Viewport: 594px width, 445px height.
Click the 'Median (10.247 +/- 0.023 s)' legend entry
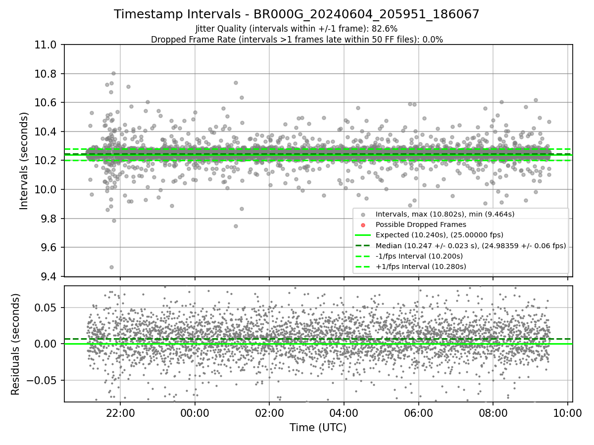click(471, 245)
